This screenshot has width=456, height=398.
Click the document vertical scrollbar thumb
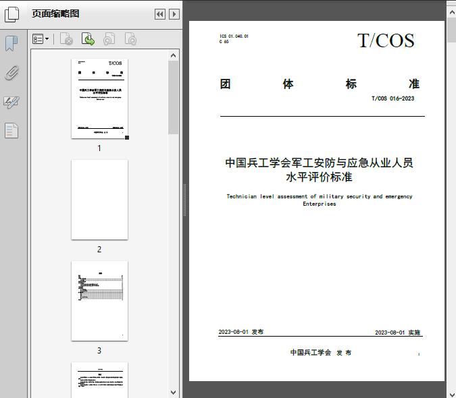(x=452, y=30)
